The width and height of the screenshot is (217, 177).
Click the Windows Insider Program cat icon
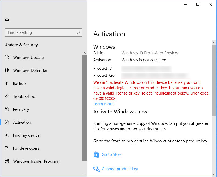point(7,161)
